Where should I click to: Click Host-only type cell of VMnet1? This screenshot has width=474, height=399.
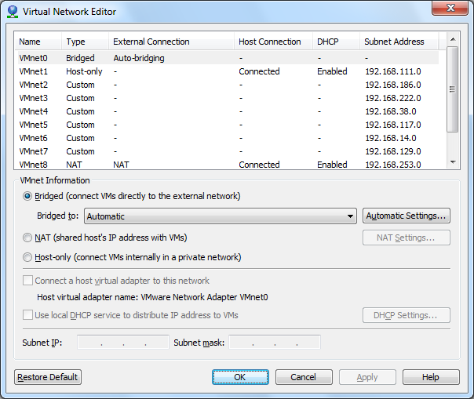84,71
